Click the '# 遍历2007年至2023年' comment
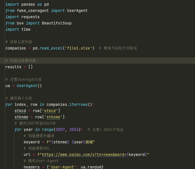This screenshot has width=195, height=169. click(x=35, y=123)
